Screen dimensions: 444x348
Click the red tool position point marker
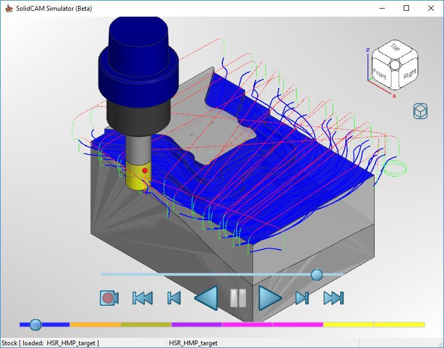click(145, 170)
